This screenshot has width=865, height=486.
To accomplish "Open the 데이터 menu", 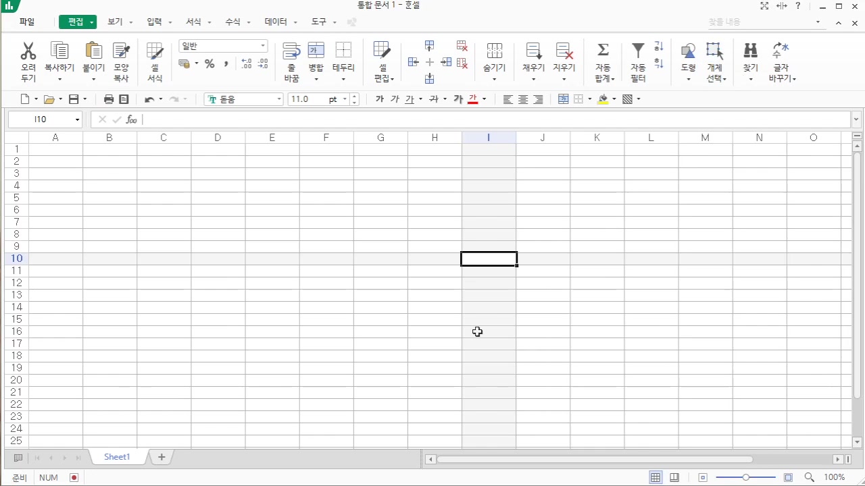I will click(x=276, y=22).
